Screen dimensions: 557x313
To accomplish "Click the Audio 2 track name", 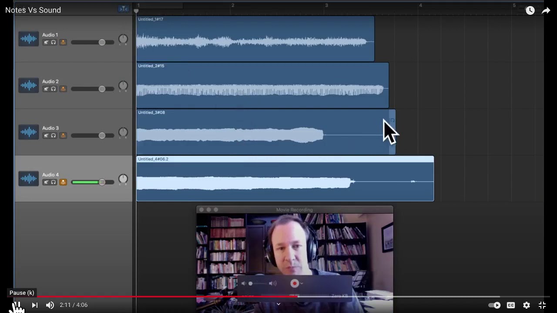I will coord(50,81).
